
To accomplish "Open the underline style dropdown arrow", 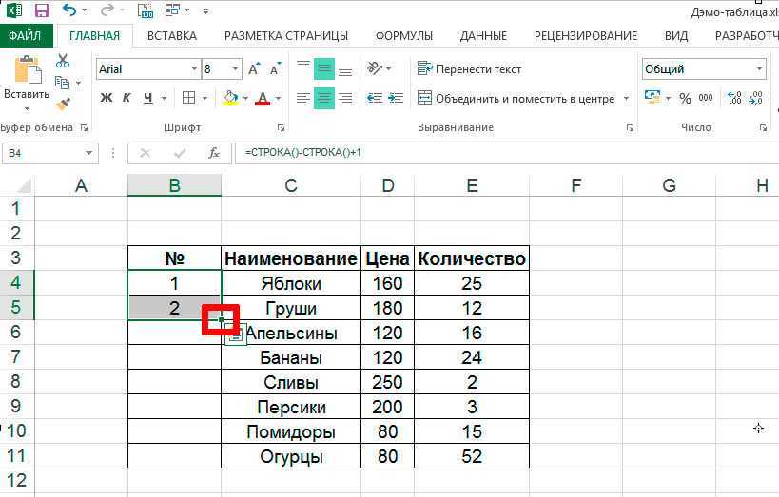I will (164, 98).
